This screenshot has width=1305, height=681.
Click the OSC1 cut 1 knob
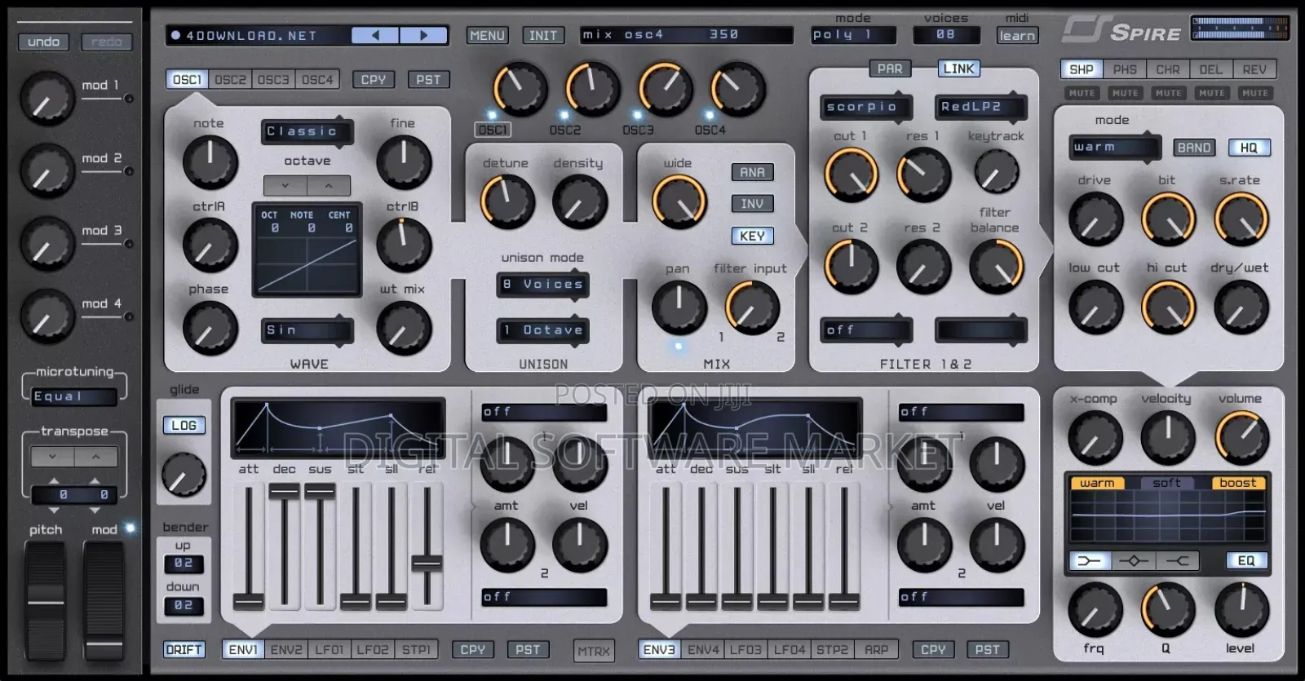click(851, 175)
